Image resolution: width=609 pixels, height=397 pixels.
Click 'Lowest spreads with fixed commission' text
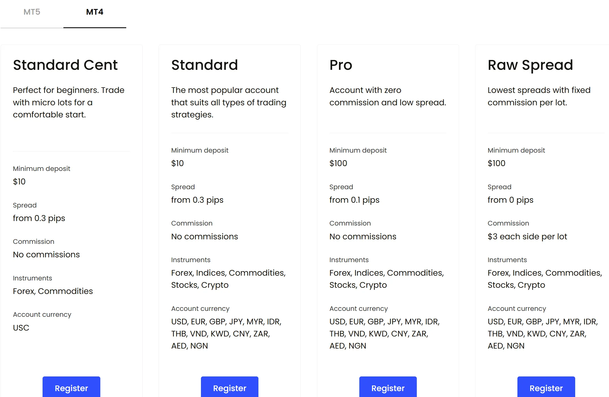click(x=539, y=96)
